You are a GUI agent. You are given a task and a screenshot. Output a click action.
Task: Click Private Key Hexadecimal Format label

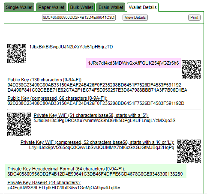[66, 169]
